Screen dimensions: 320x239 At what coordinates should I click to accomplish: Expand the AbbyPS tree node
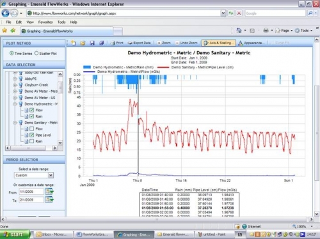pyautogui.click(x=15, y=79)
